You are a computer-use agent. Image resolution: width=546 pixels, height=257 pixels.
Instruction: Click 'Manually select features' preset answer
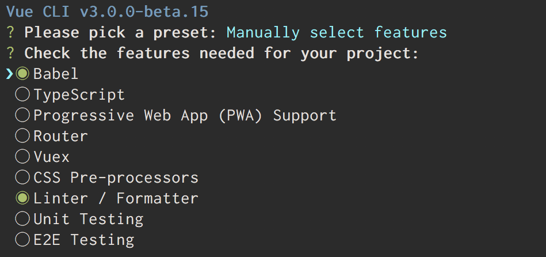(337, 32)
